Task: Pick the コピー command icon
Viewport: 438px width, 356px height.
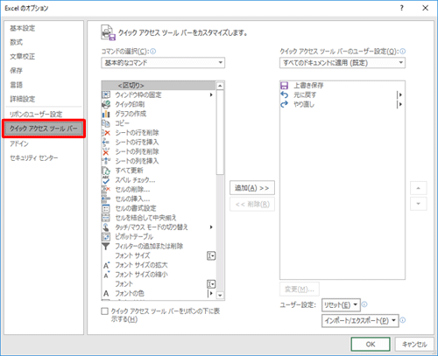Action: (x=106, y=123)
